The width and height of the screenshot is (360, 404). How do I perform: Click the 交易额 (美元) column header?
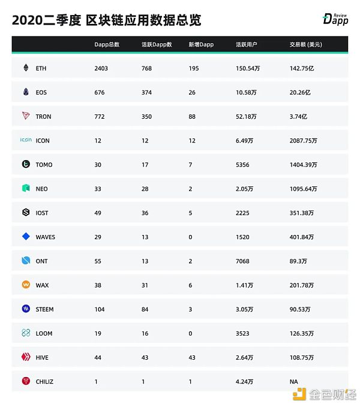pyautogui.click(x=305, y=45)
